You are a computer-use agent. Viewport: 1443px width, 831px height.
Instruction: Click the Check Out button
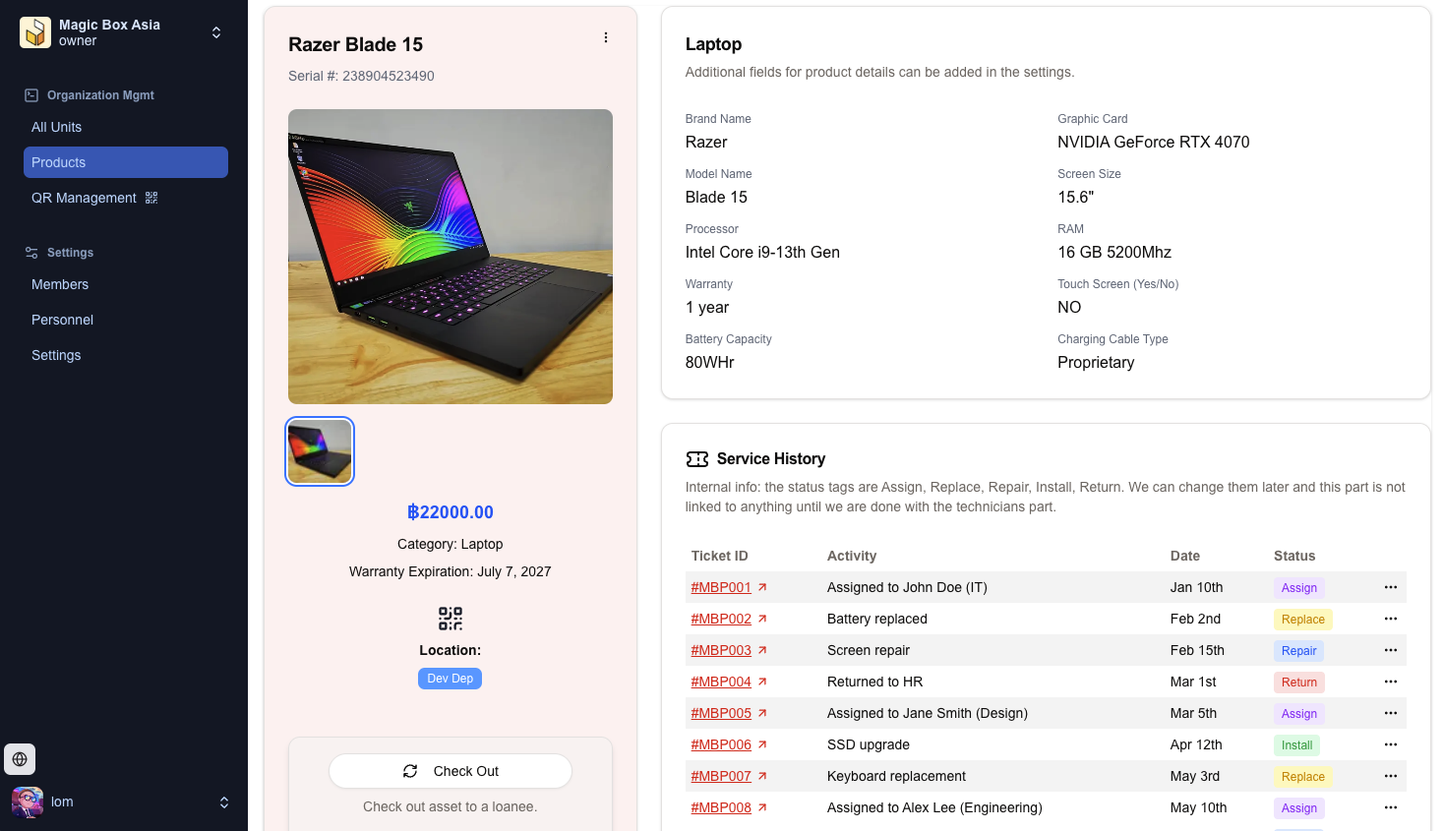pos(450,771)
